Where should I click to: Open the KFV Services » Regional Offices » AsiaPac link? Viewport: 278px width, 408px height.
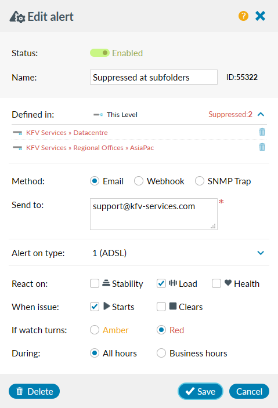(90, 148)
